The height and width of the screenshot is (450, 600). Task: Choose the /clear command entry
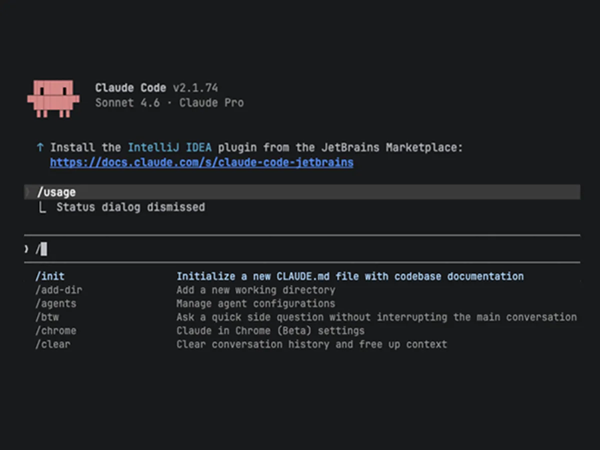click(x=52, y=344)
